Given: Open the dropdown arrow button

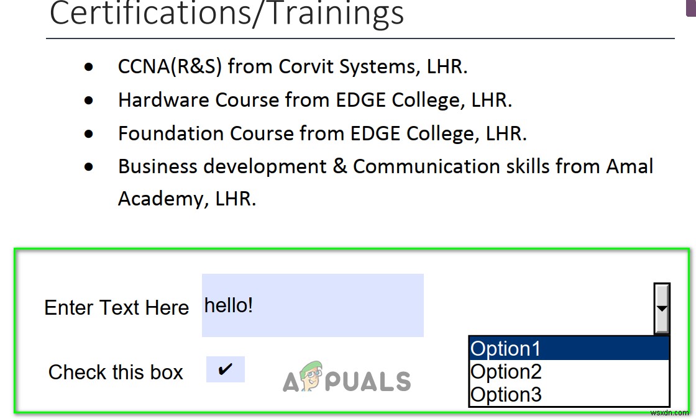Looking at the screenshot, I should [662, 309].
